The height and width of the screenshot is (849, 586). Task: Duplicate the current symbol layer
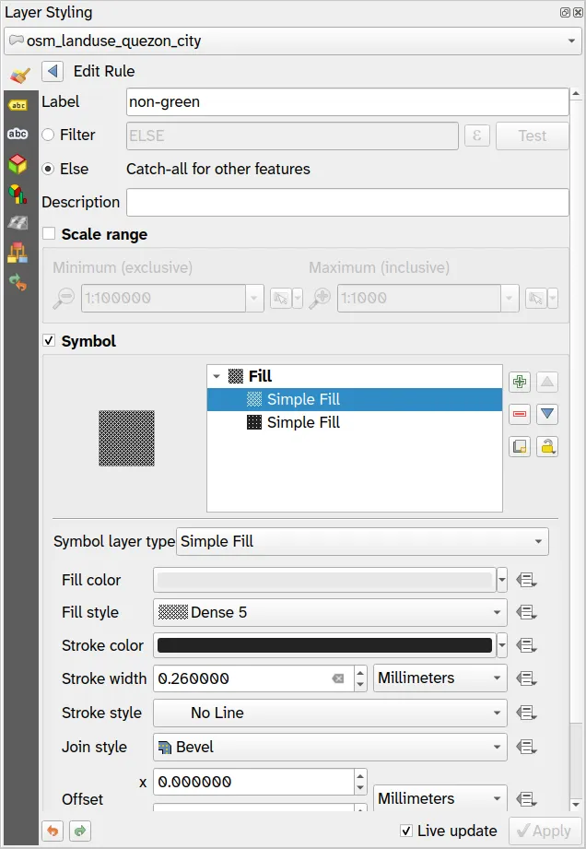(520, 447)
